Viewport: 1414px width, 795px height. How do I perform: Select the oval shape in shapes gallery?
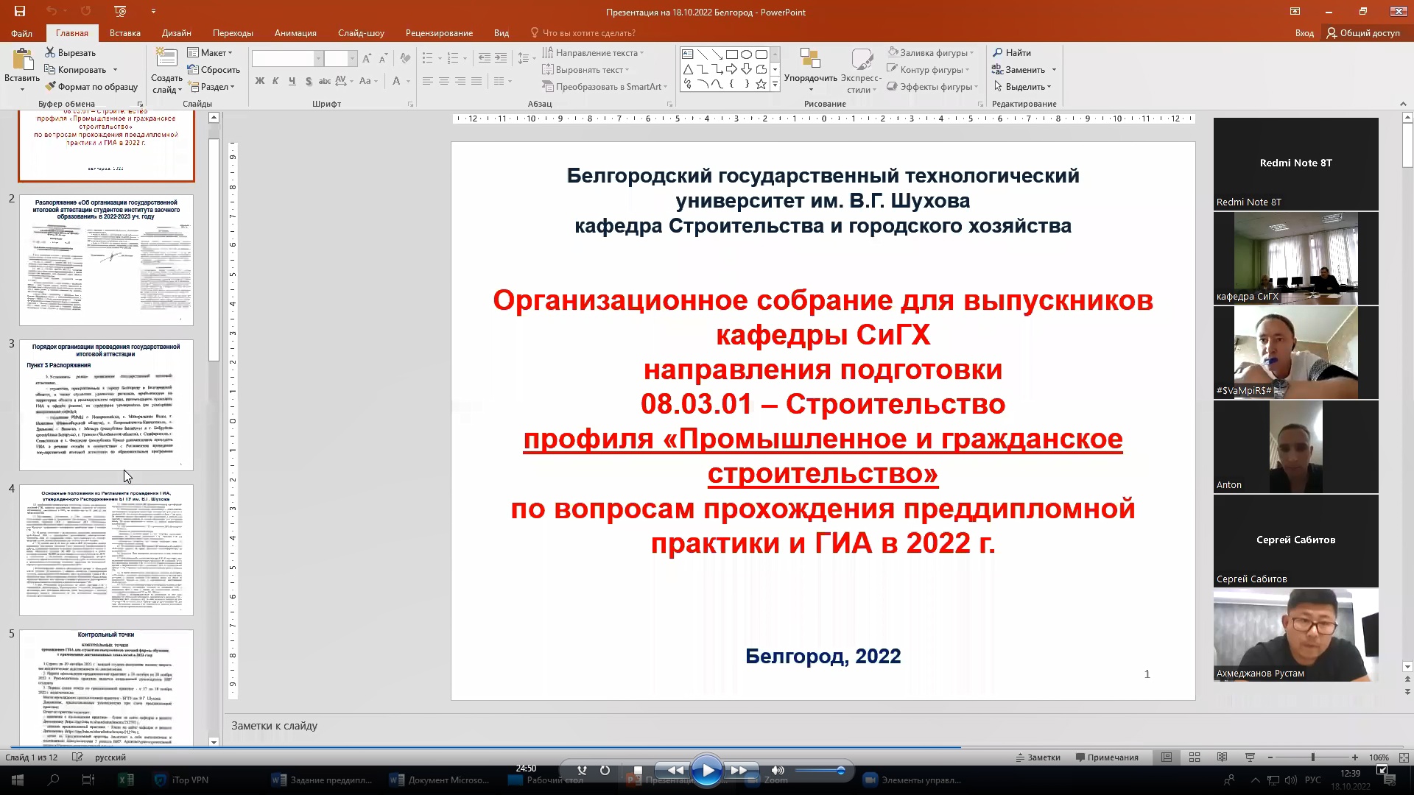pyautogui.click(x=746, y=54)
